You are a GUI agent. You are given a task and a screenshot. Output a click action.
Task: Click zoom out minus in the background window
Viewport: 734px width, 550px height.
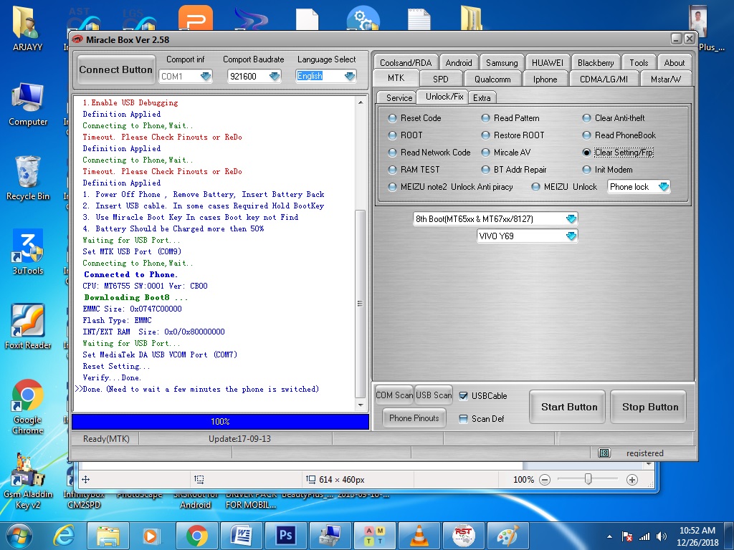coord(545,479)
